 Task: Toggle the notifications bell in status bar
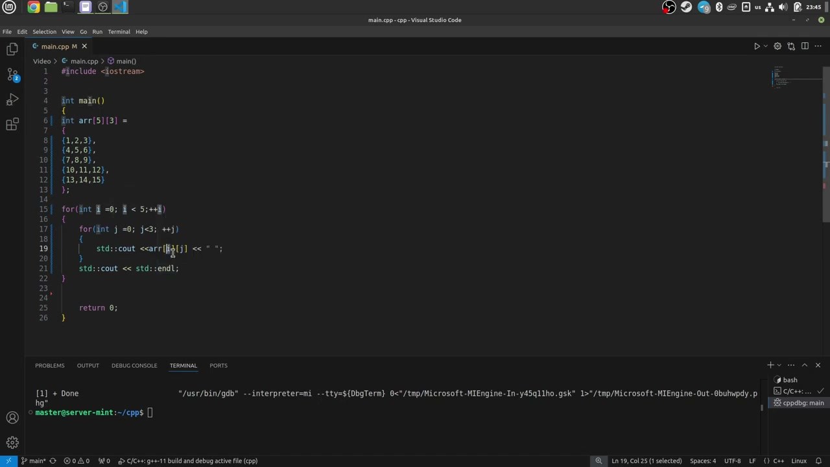point(820,461)
